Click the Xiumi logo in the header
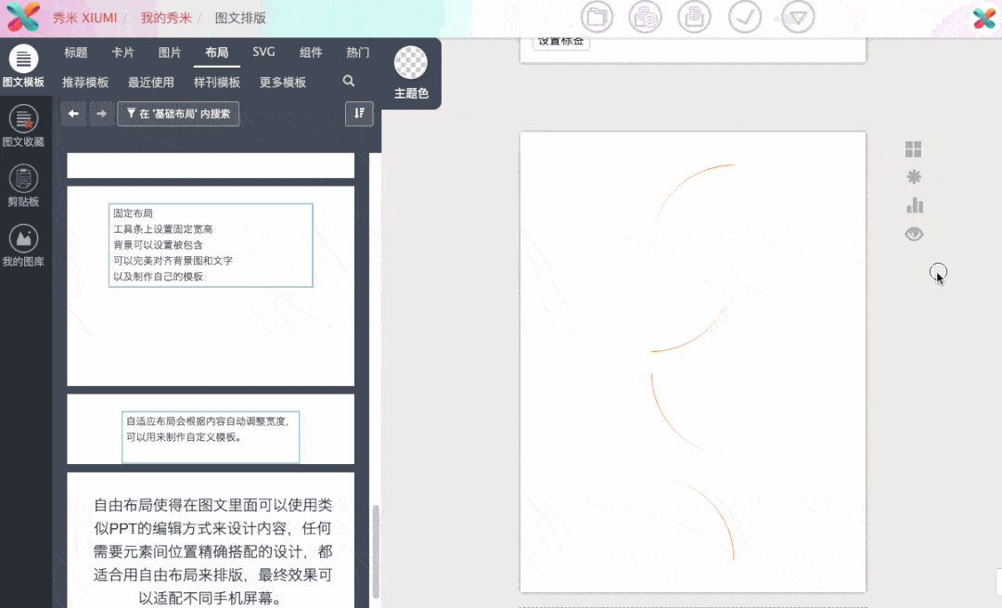Image resolution: width=1002 pixels, height=608 pixels. (x=23, y=18)
